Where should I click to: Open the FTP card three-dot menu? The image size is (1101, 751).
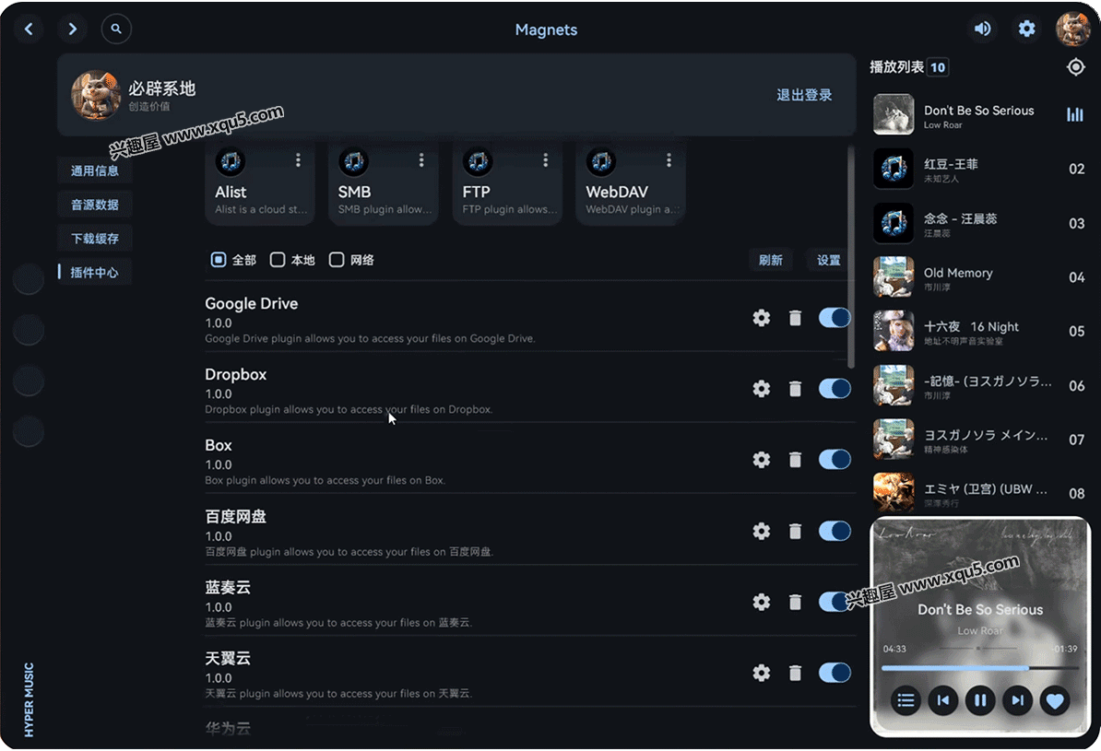point(545,160)
